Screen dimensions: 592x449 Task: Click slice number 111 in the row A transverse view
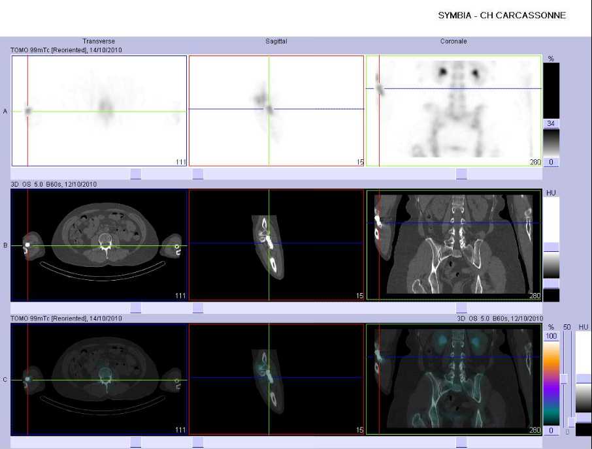click(181, 162)
